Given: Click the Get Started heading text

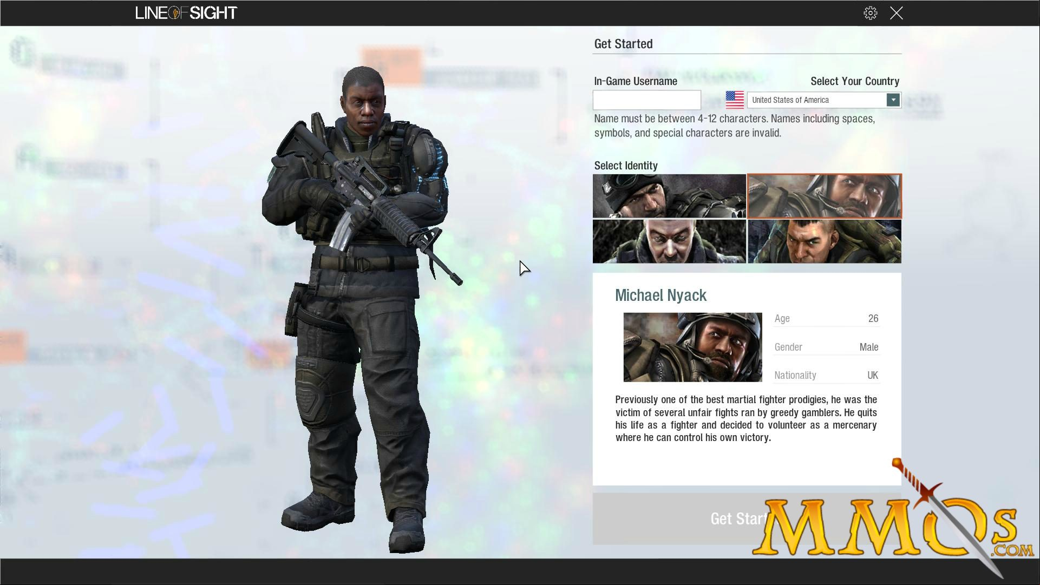Looking at the screenshot, I should coord(623,44).
